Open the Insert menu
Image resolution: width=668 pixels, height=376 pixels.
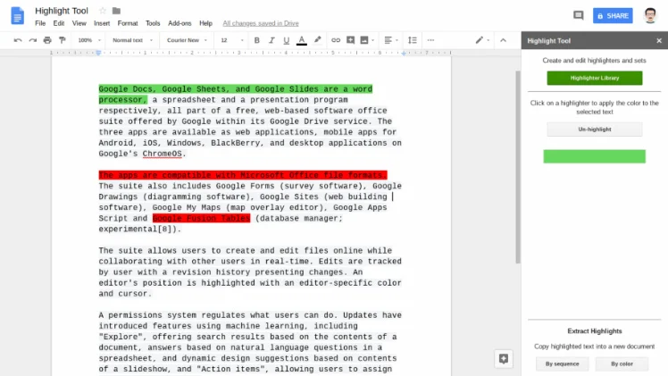click(x=102, y=23)
